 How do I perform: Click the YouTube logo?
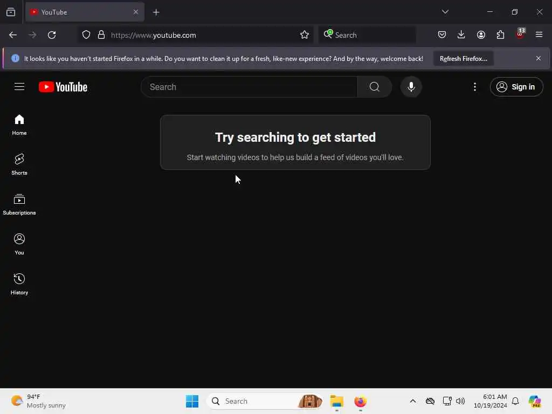[63, 87]
